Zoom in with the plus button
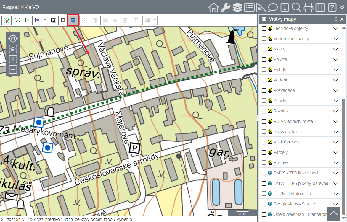The width and height of the screenshot is (347, 222). 13,59
